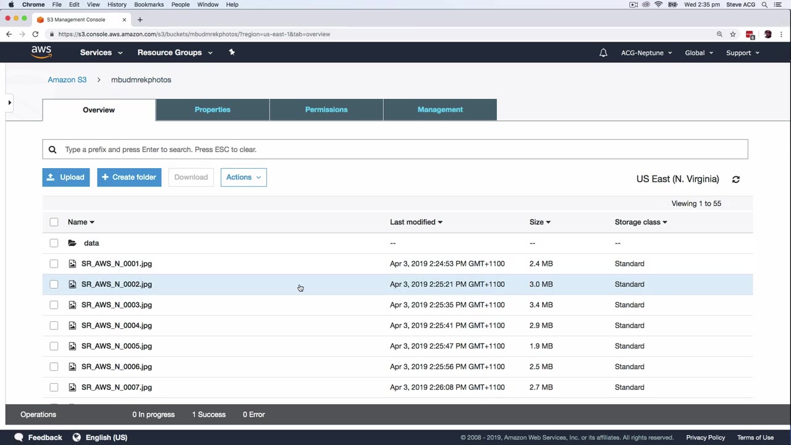The height and width of the screenshot is (445, 791).
Task: Open the Privacy Policy link
Action: click(x=705, y=438)
